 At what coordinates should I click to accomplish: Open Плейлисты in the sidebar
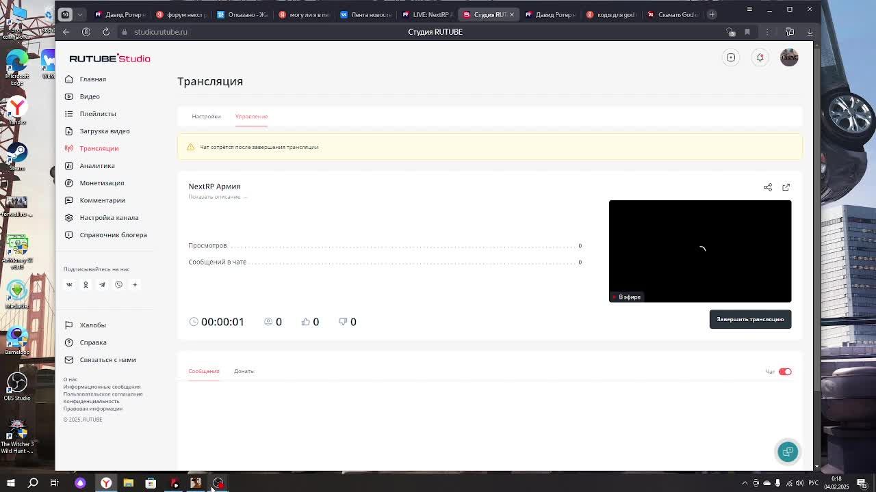pos(98,114)
